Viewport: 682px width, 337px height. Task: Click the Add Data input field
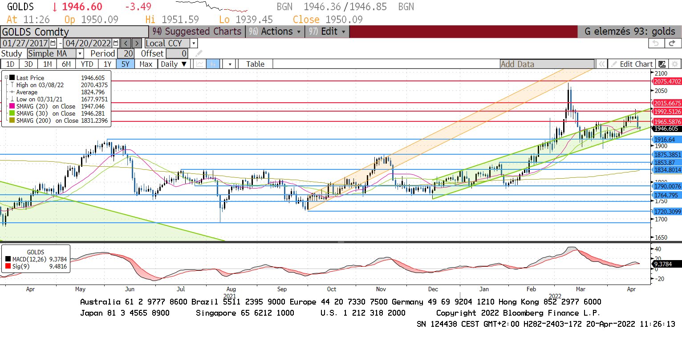point(547,64)
